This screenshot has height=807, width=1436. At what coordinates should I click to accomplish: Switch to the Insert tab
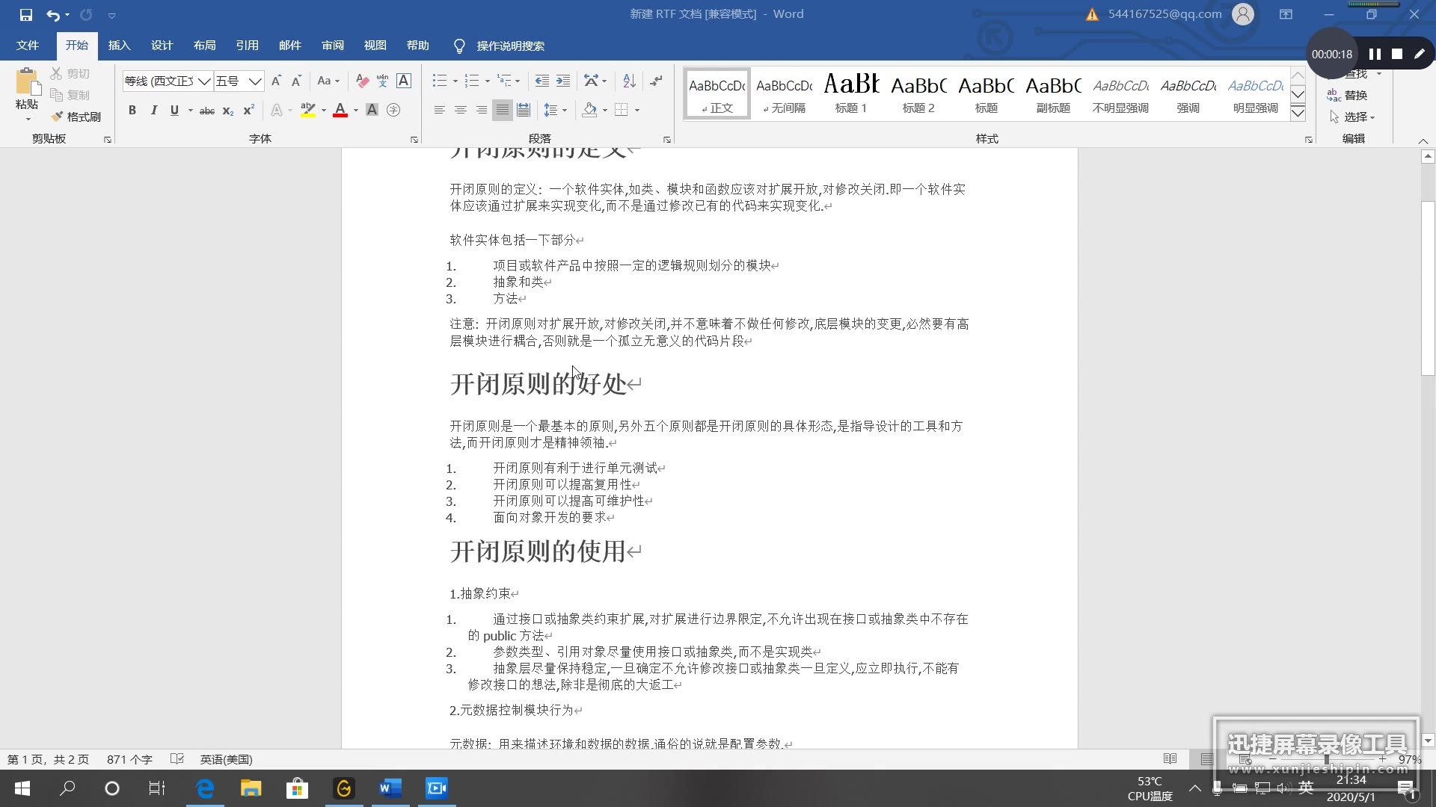[119, 46]
